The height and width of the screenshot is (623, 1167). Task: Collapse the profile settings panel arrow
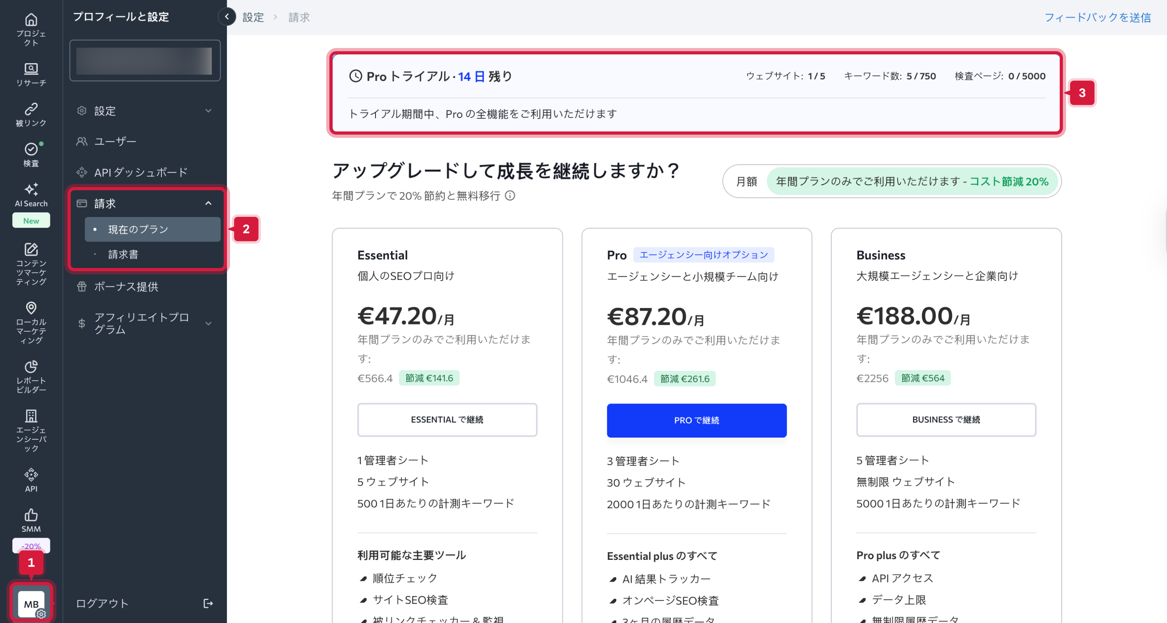(x=227, y=17)
